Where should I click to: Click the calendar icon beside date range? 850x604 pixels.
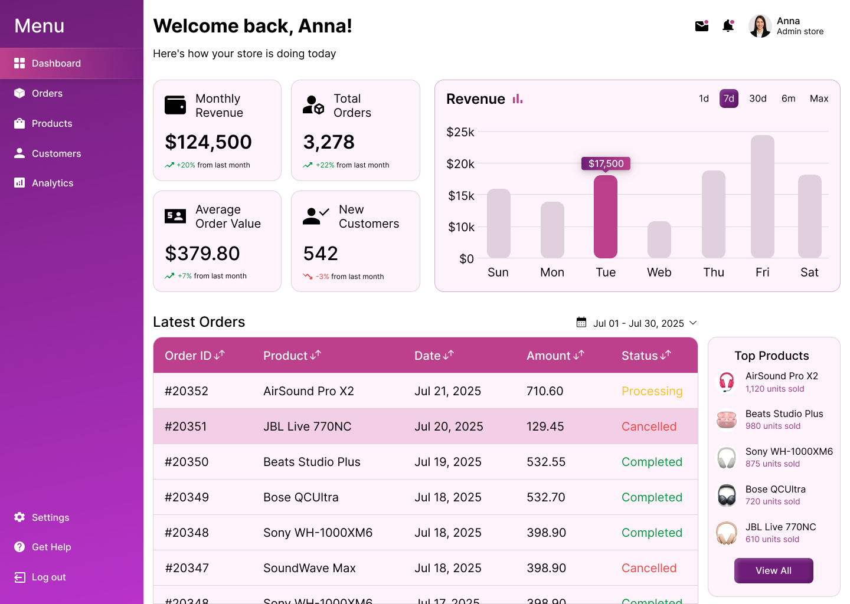point(581,323)
